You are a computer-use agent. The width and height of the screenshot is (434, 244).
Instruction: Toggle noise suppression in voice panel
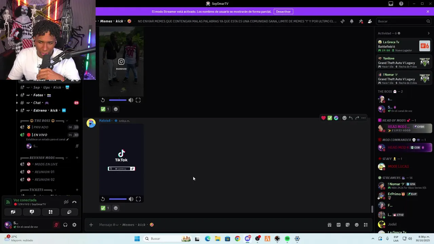click(66, 202)
